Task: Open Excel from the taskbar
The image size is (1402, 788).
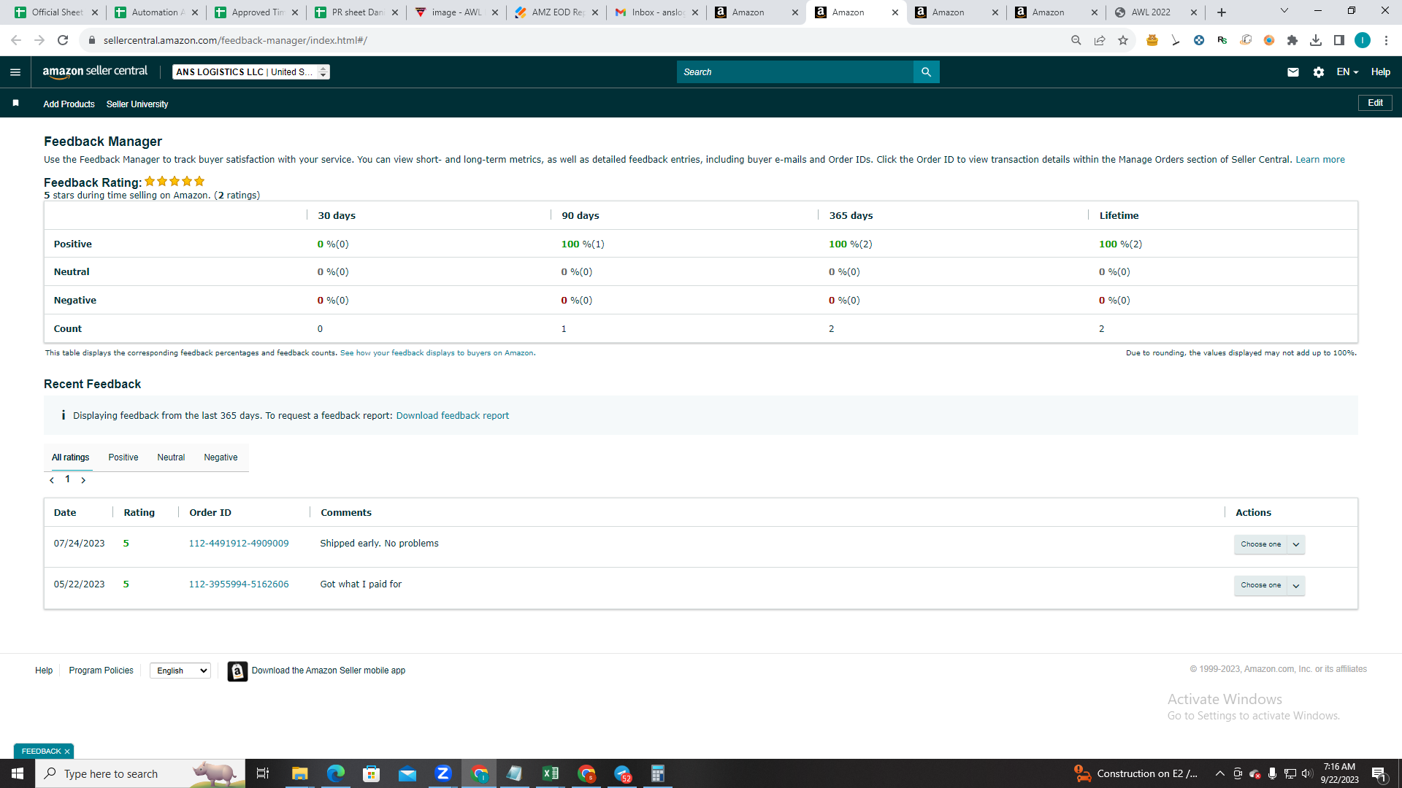Action: [x=551, y=773]
